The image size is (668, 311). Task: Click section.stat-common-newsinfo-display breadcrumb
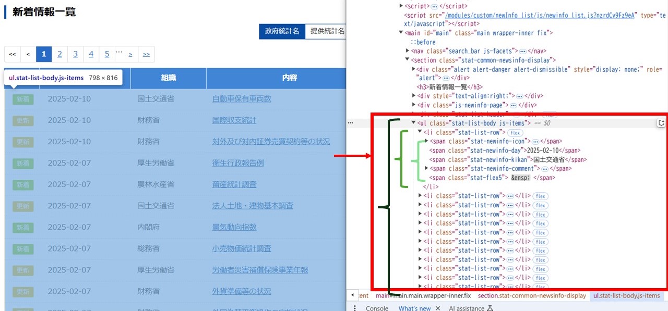[x=531, y=296]
